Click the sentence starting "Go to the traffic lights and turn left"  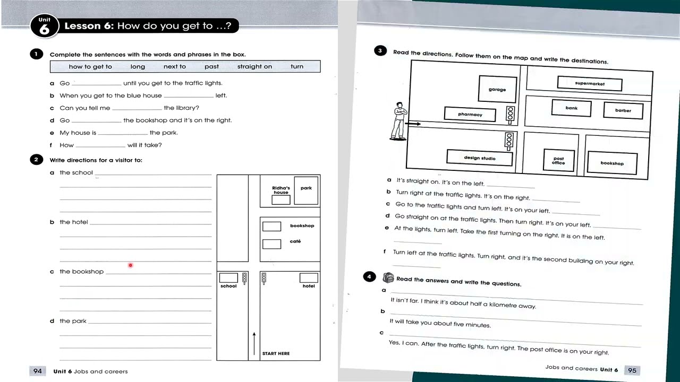coord(472,207)
